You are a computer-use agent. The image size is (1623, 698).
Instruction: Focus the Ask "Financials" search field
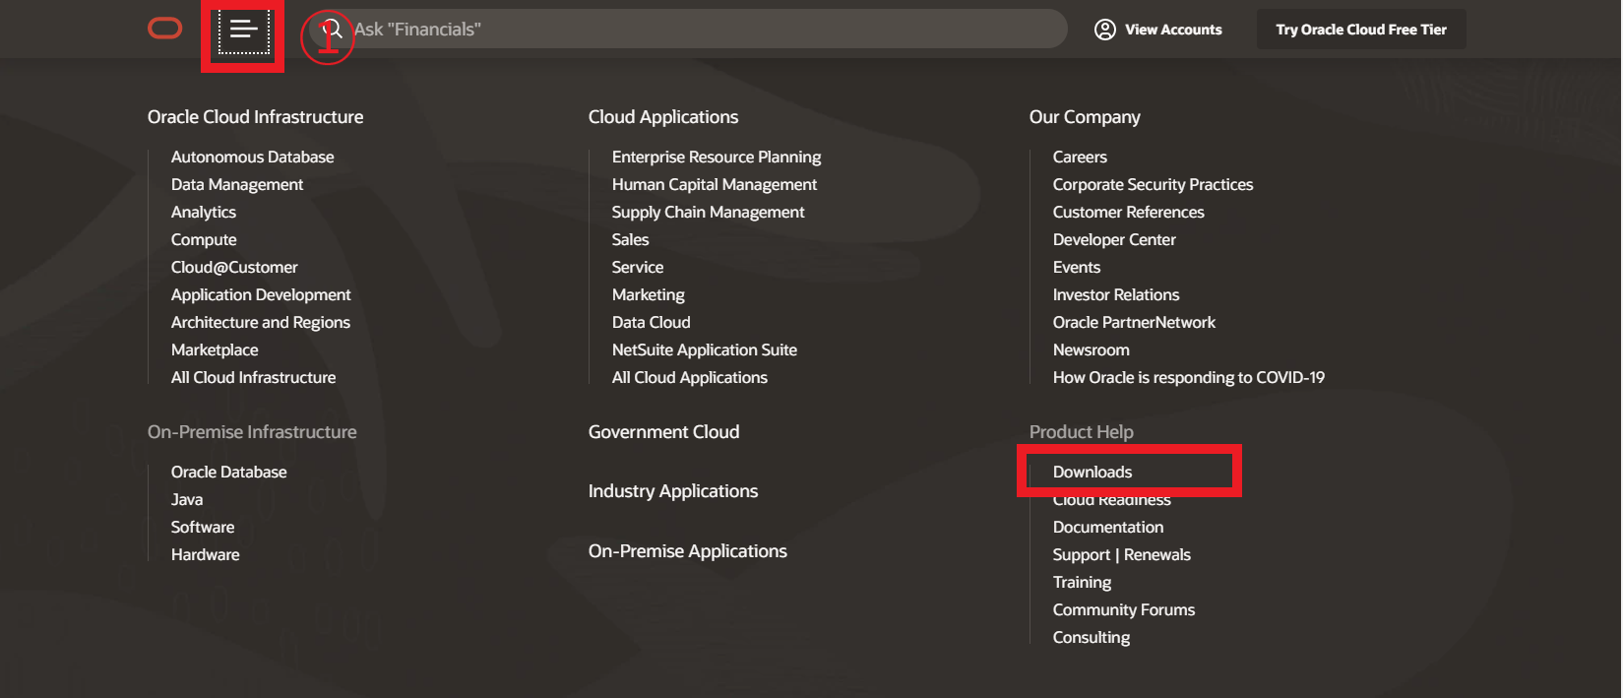click(x=688, y=30)
